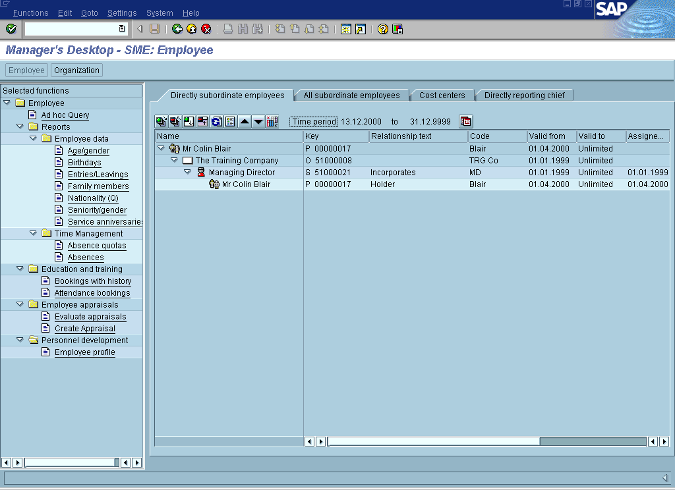Click the Save floppy disk icon
Screen dimensions: 675x490
click(154, 29)
